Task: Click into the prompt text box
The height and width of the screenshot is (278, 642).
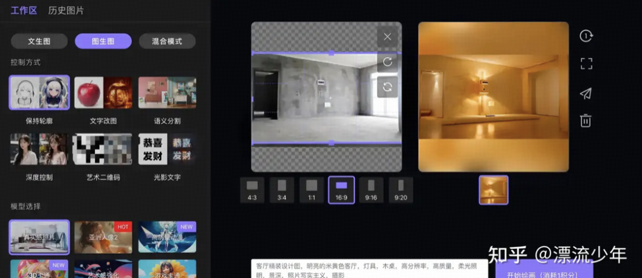Action: [369, 269]
